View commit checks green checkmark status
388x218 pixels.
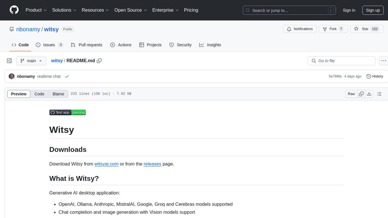pos(67,76)
